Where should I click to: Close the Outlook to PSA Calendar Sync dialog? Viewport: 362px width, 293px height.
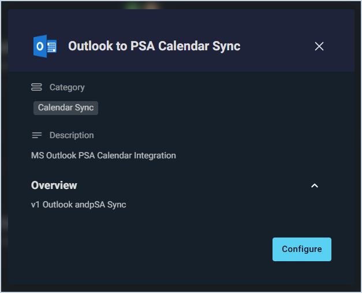pos(319,46)
